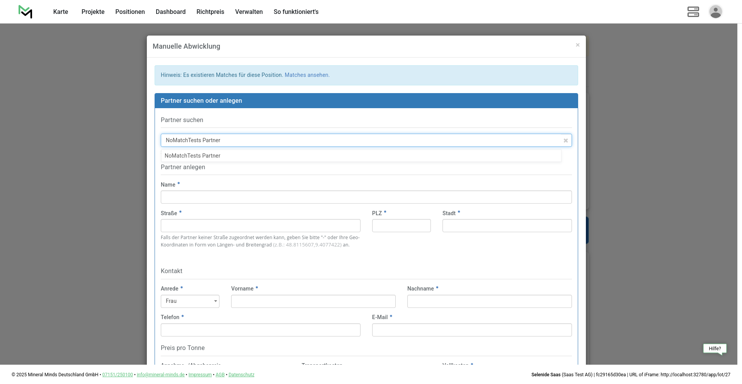Clear the partner search field with x icon
Viewport: 742px width, 384px height.
[565, 141]
